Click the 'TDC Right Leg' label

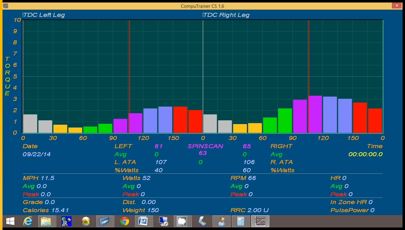coord(227,15)
